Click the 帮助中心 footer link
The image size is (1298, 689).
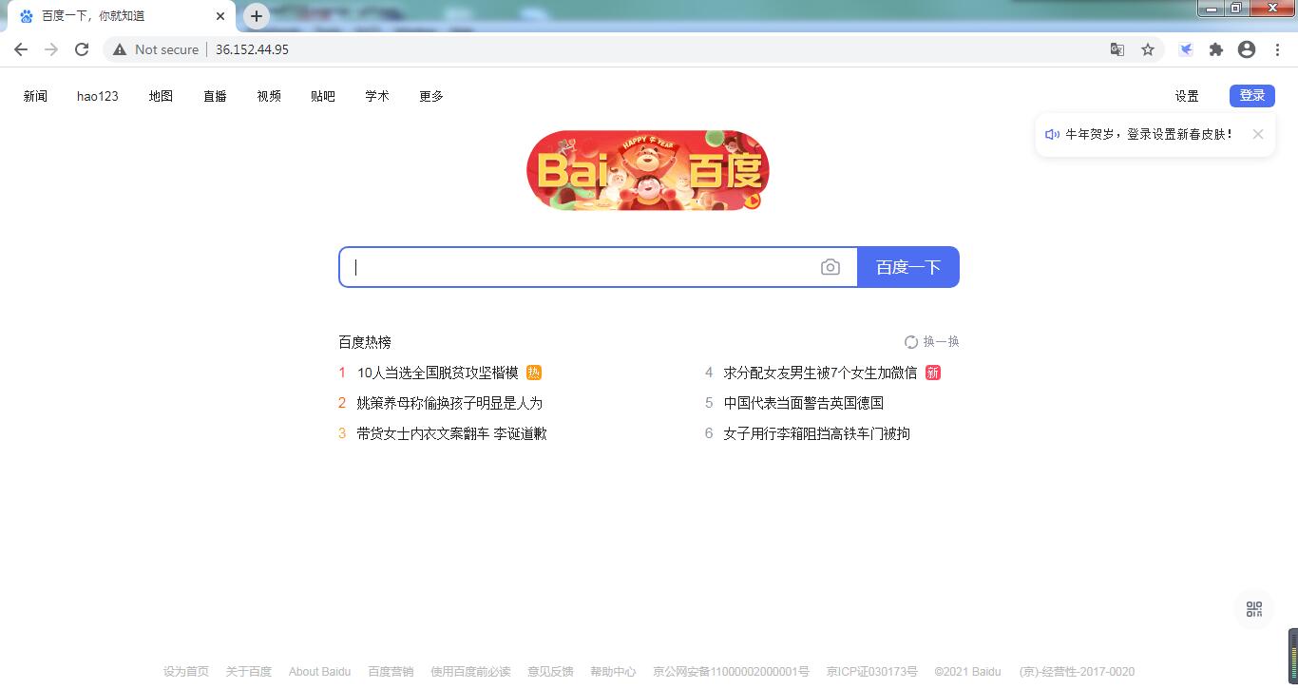[613, 672]
